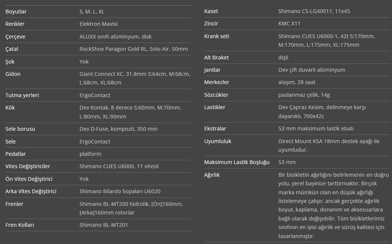Select the Shimano BL-MT201 brake lever value
Screen dimensions: 392x244
point(104,225)
